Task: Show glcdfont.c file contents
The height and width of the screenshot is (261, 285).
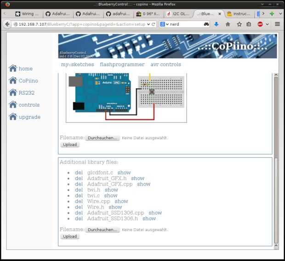Action: (x=124, y=172)
